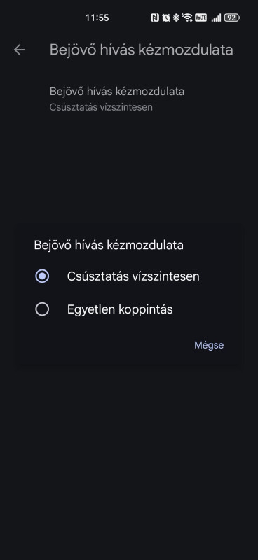The width and height of the screenshot is (258, 560).
Task: Tap the cellular signal strength icon
Action: pos(216,17)
